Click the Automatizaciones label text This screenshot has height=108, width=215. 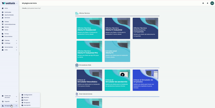coord(10,24)
